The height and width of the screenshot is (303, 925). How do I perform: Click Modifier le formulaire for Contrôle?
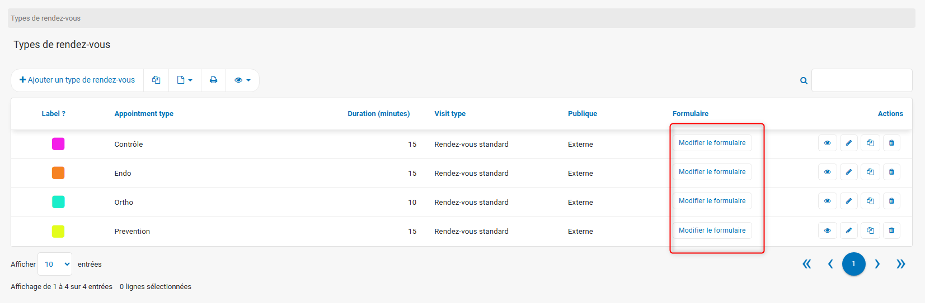point(712,143)
